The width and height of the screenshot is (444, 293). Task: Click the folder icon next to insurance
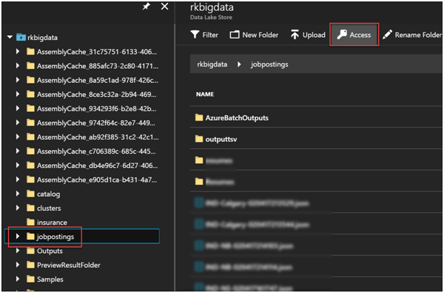click(x=30, y=222)
